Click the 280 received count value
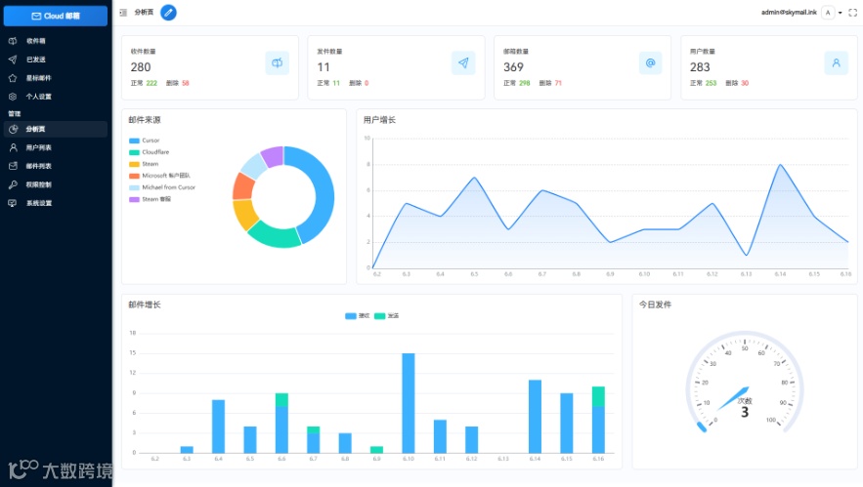 pos(141,67)
